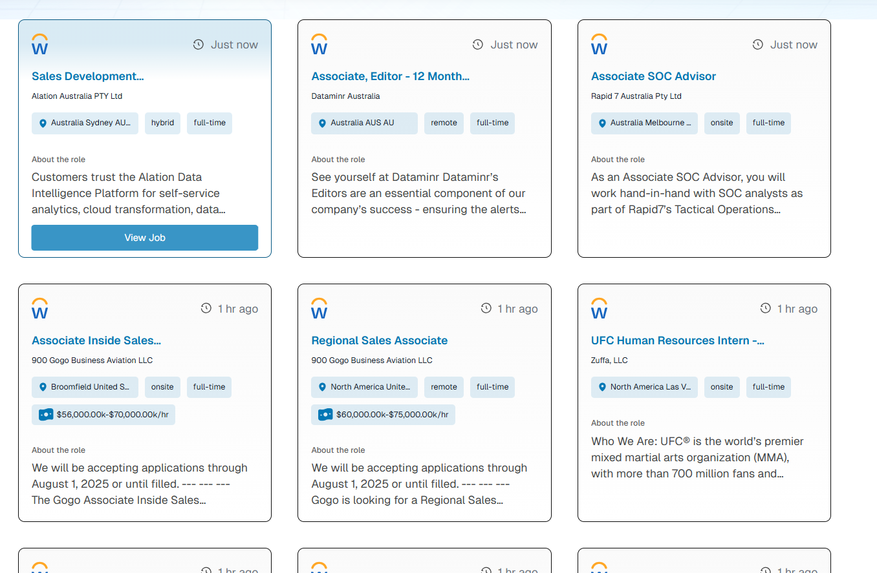Click company name Rapid 7 Australia Pty Ltd

tap(636, 96)
